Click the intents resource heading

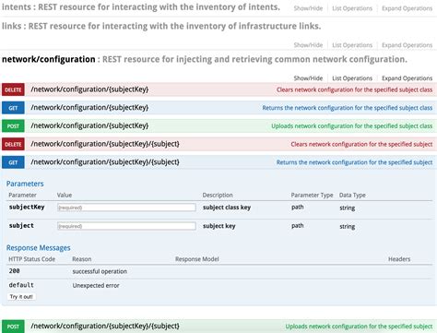pos(141,6)
